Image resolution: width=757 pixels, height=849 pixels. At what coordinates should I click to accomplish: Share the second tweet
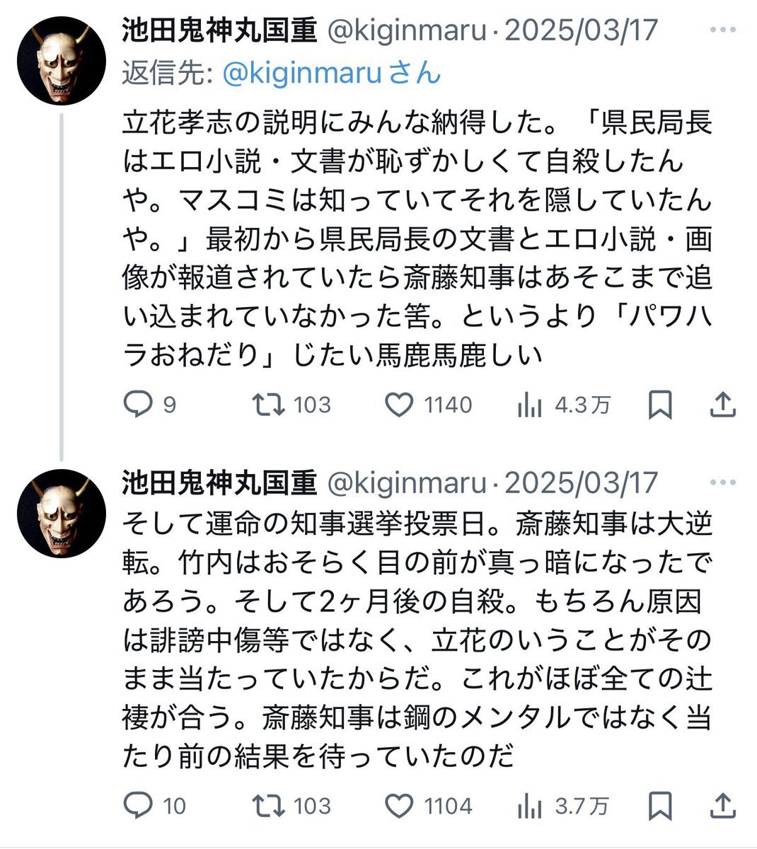coord(722,806)
